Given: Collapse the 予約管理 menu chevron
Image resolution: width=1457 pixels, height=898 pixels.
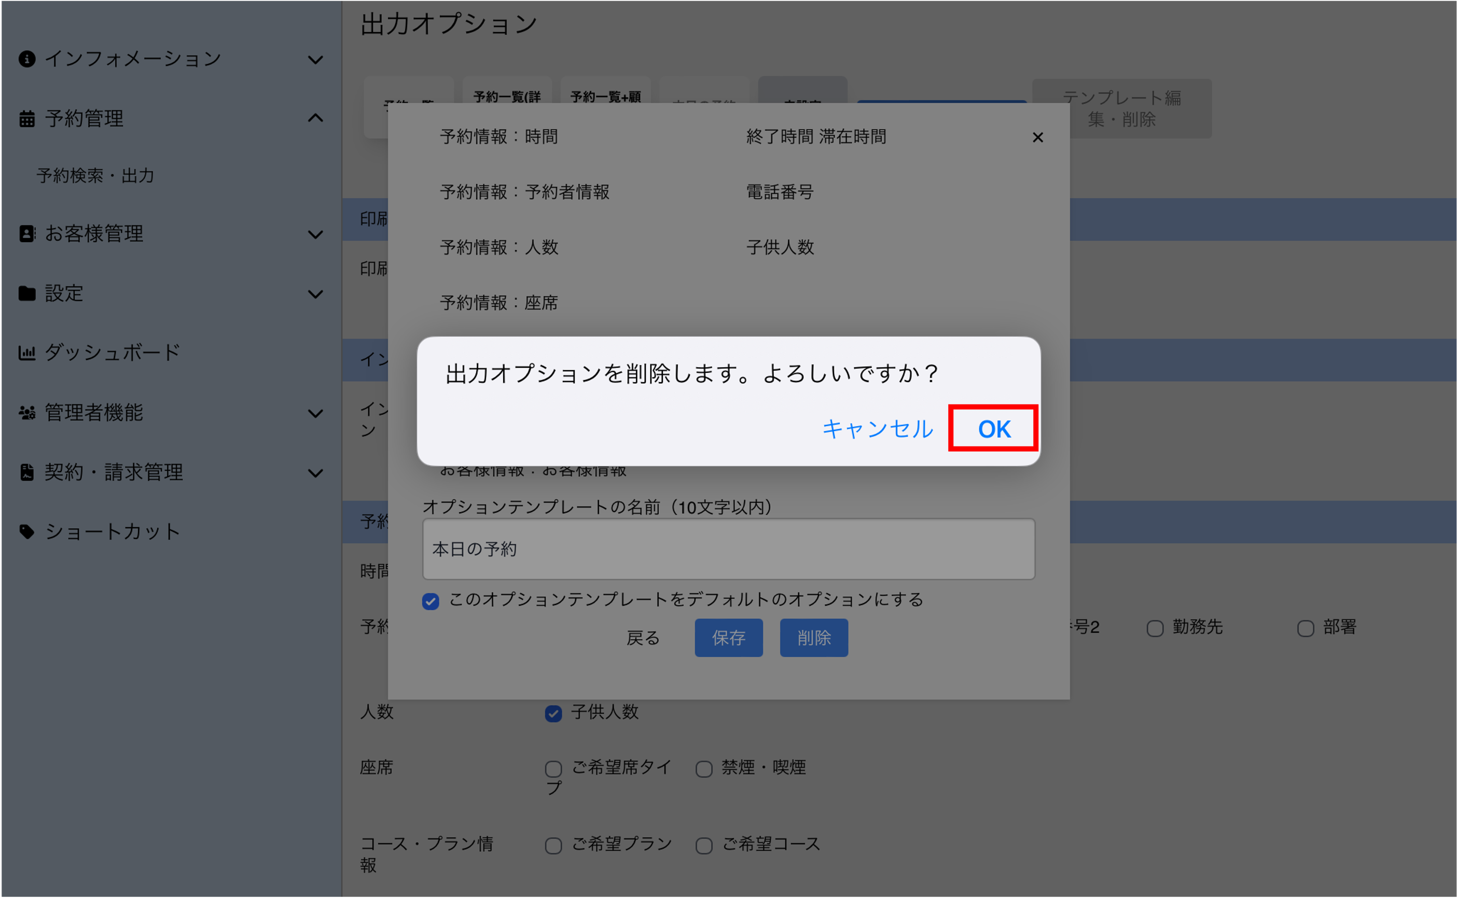Looking at the screenshot, I should tap(315, 118).
